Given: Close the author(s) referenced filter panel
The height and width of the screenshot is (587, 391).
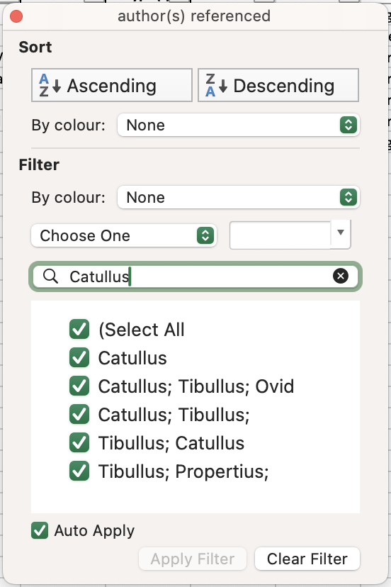Looking at the screenshot, I should point(16,16).
